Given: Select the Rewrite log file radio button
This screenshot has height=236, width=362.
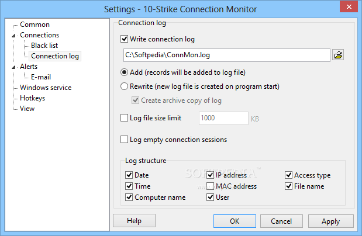Looking at the screenshot, I should tap(124, 86).
